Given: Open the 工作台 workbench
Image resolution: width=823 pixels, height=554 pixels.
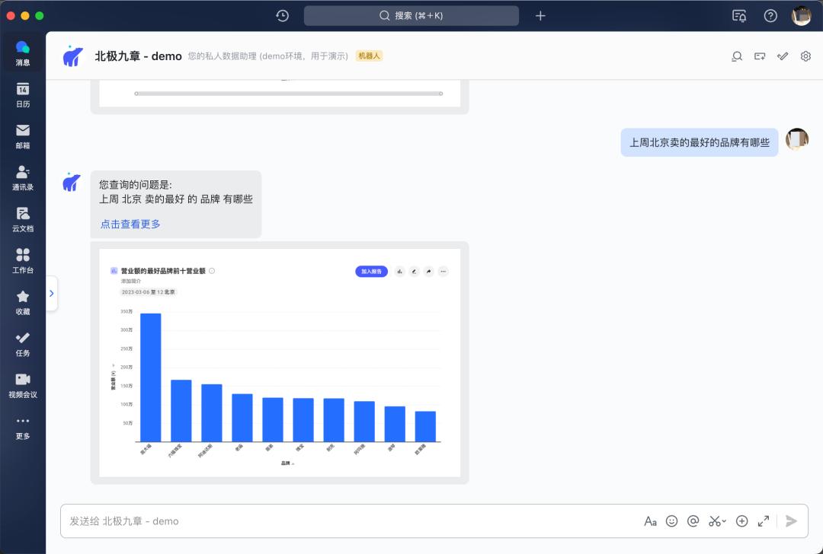Looking at the screenshot, I should 23,260.
